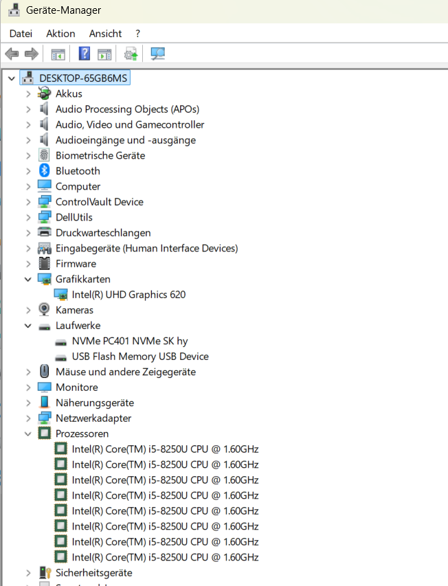The height and width of the screenshot is (586, 448).
Task: Select USB Flash Memory USB Device
Action: (140, 356)
